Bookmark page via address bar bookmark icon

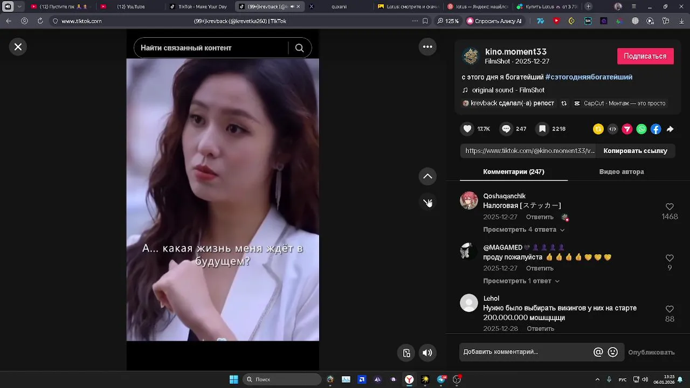tap(425, 21)
